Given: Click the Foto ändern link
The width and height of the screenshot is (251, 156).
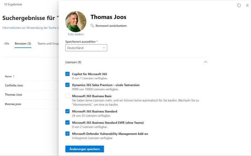Looking at the screenshot, I should [x=76, y=34].
